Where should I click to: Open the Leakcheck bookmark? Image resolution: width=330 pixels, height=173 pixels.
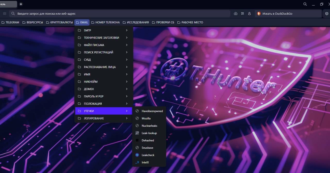pos(148,155)
